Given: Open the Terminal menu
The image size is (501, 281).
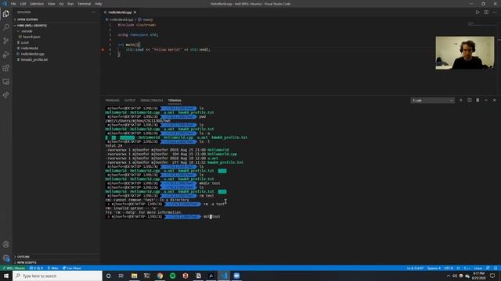Looking at the screenshot, I should 85,4.
